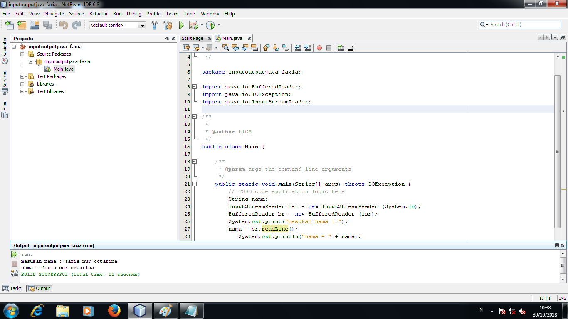The height and width of the screenshot is (319, 568).
Task: Select Main.java in the Projects tree
Action: coord(64,69)
